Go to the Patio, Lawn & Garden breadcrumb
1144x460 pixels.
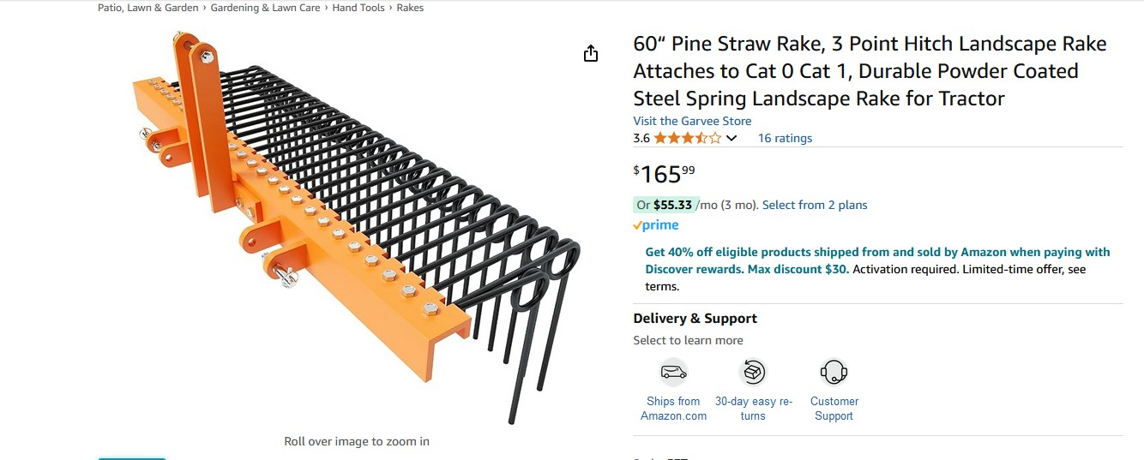click(x=148, y=8)
